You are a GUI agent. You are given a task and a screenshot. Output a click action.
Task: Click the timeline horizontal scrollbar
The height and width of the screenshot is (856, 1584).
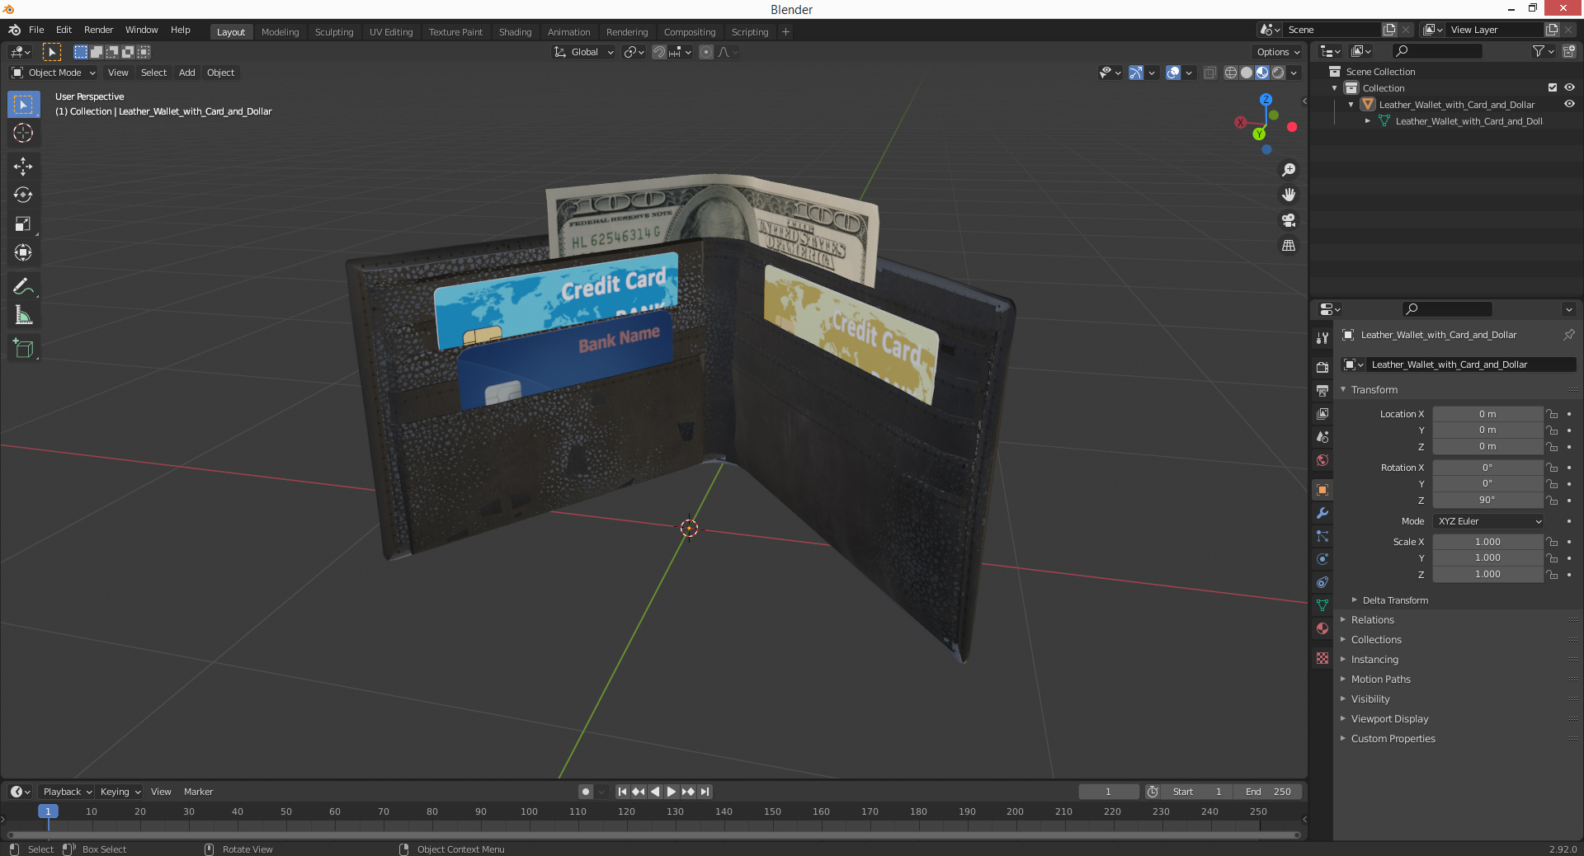coord(654,835)
